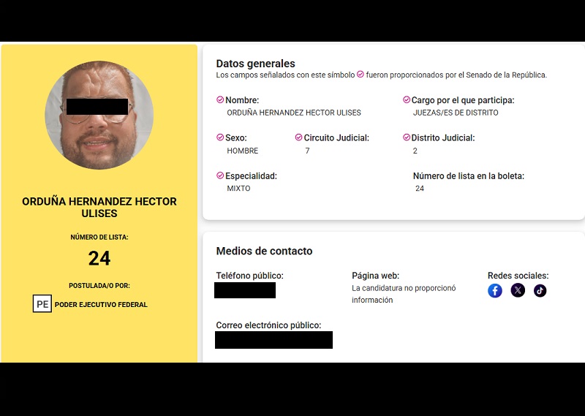This screenshot has width=585, height=416.
Task: Click JUEZAS/ES DE DISTRITO cargo value
Action: 456,113
